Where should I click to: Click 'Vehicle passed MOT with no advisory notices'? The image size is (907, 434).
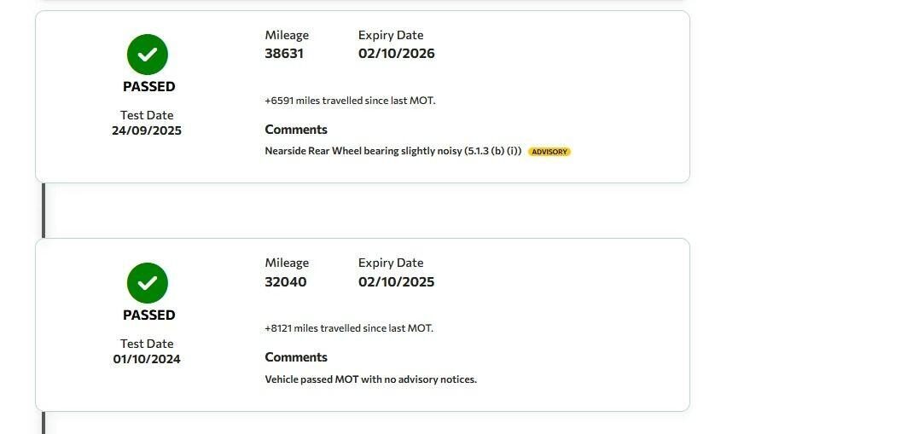pyautogui.click(x=371, y=379)
